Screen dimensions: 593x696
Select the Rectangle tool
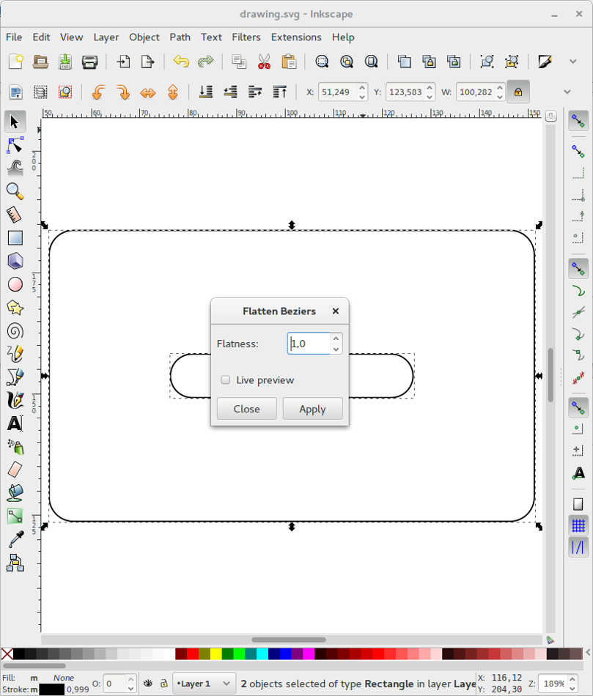[15, 238]
